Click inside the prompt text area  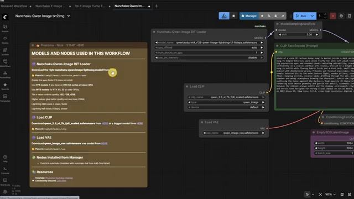point(315,82)
